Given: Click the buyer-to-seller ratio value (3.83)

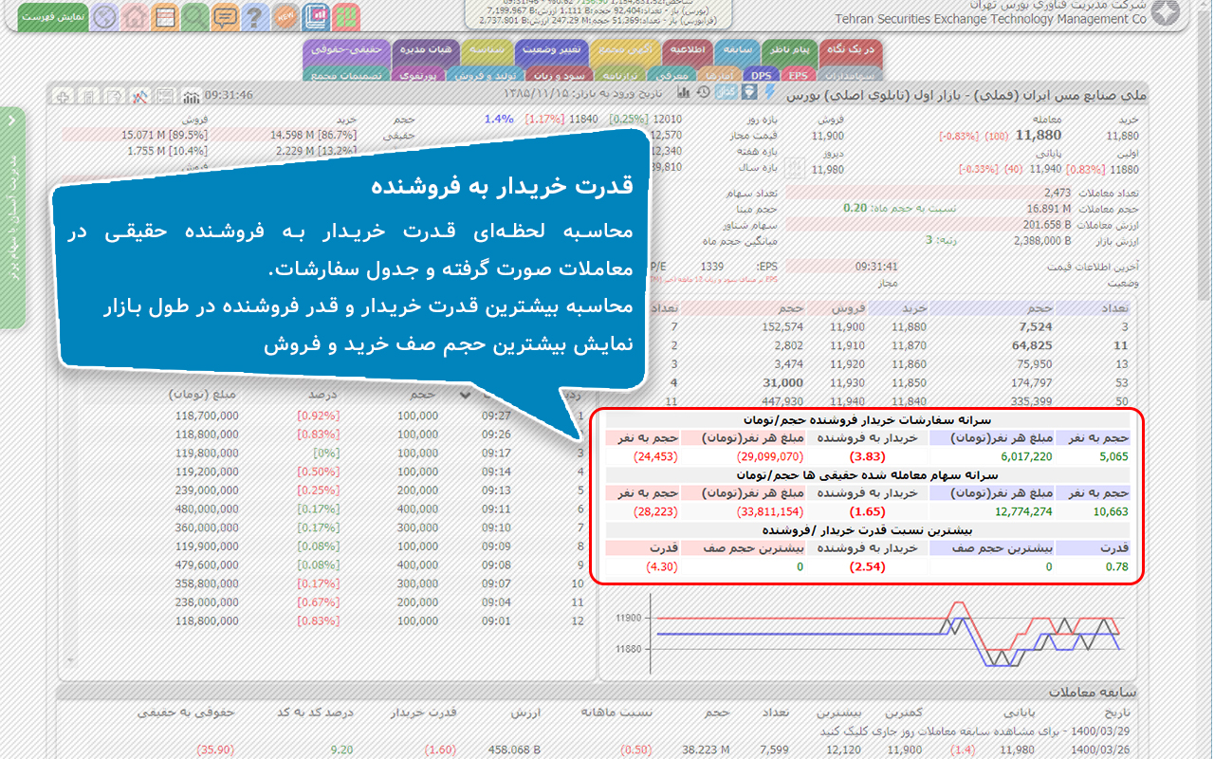Looking at the screenshot, I should point(870,456).
